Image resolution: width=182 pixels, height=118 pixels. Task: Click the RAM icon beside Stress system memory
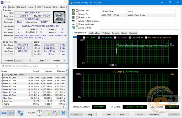pyautogui.click(x=73, y=21)
